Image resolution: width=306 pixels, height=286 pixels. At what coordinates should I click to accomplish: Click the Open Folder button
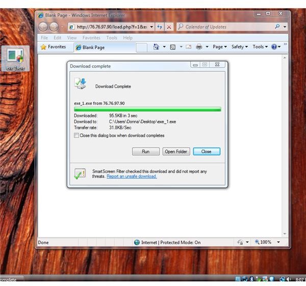tap(176, 152)
